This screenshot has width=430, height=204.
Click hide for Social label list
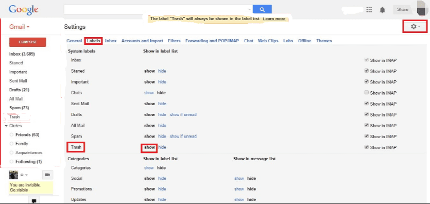pos(162,178)
